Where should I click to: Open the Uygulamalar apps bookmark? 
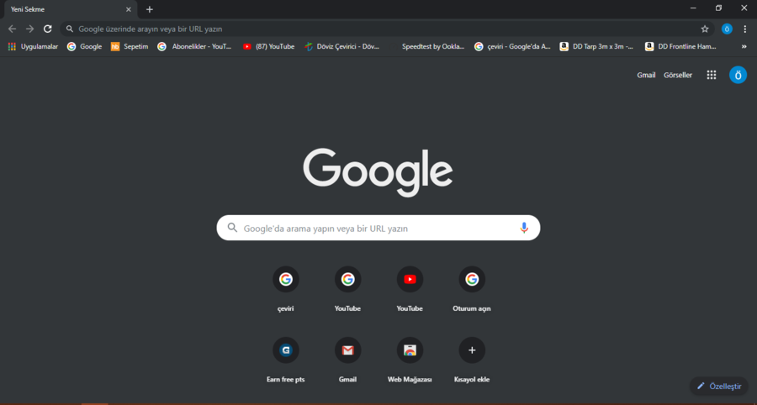pyautogui.click(x=33, y=47)
